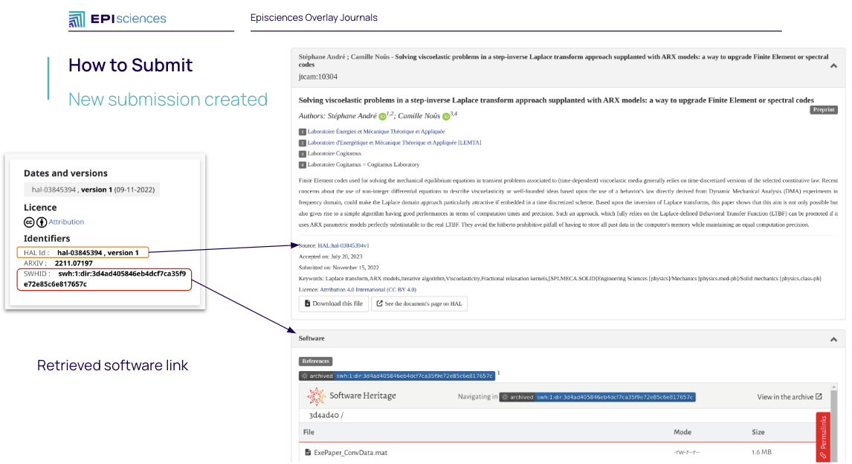Click the Creative Commons licence icon
The image size is (852, 464).
click(30, 222)
